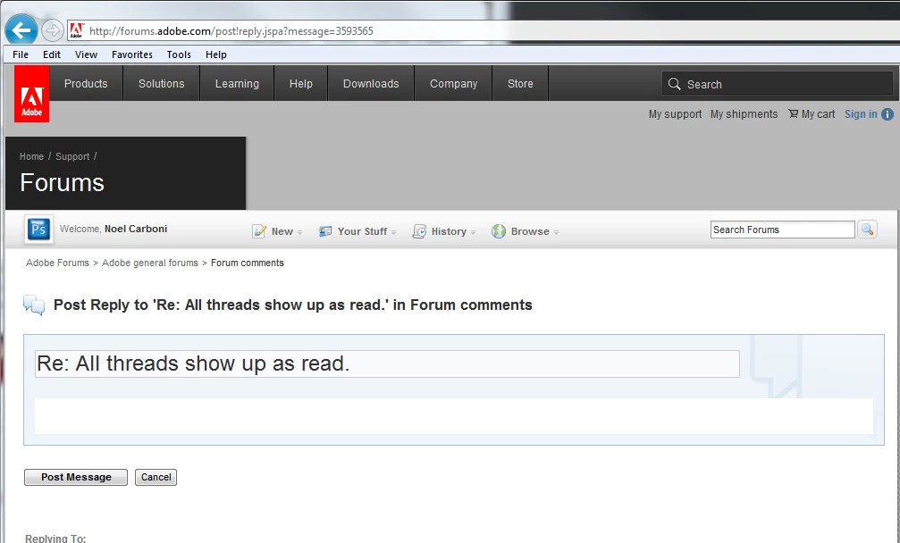The width and height of the screenshot is (900, 543).
Task: Open Adobe general forums breadcrumb
Action: click(x=150, y=263)
